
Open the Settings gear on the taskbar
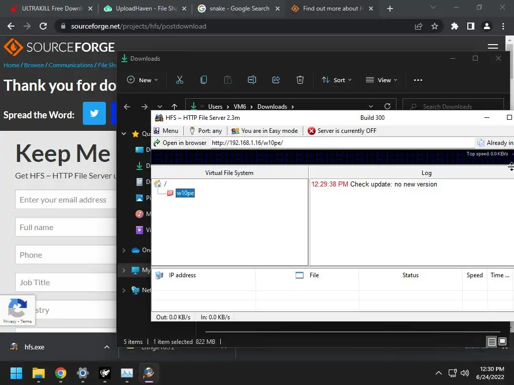coord(83,373)
